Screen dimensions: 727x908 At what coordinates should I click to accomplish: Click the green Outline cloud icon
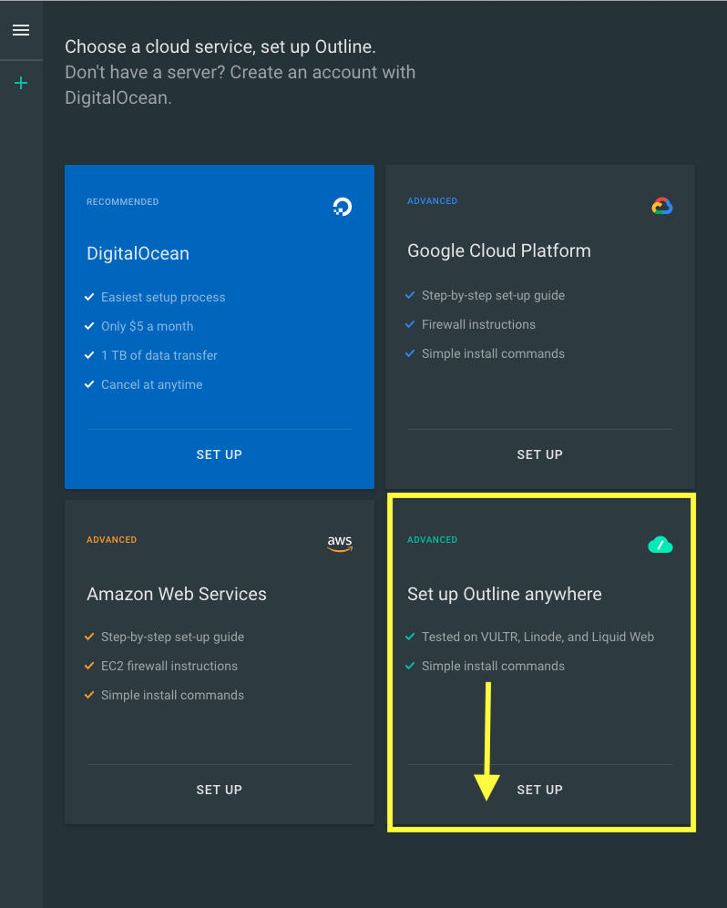click(660, 545)
